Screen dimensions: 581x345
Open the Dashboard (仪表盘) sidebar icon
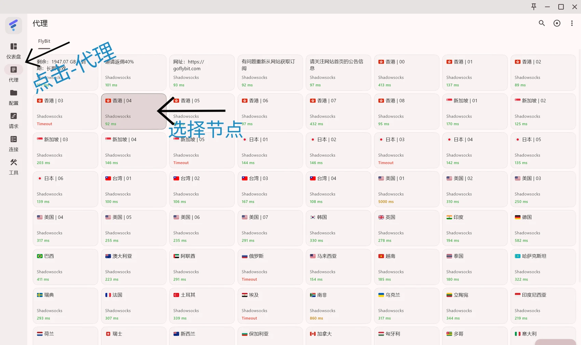click(14, 47)
